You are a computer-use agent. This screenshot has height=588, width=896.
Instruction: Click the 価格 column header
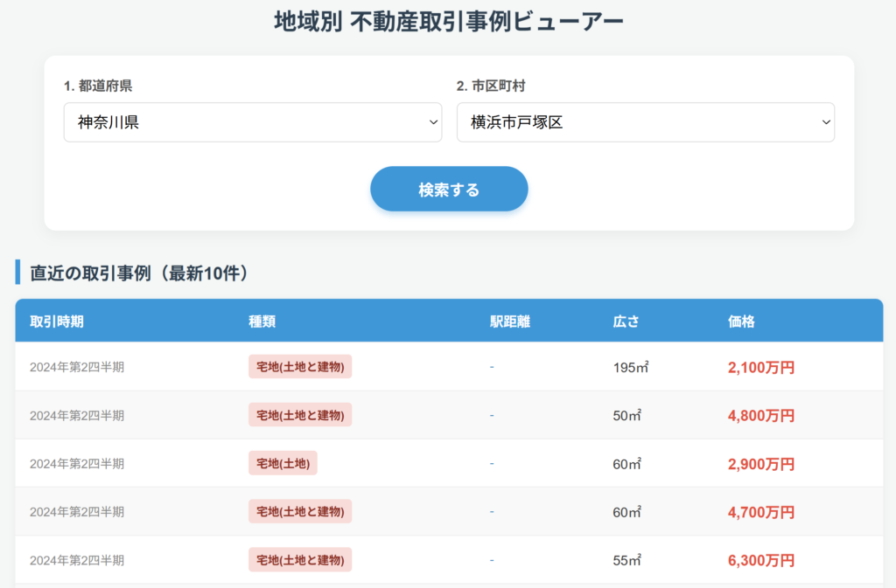(x=741, y=322)
